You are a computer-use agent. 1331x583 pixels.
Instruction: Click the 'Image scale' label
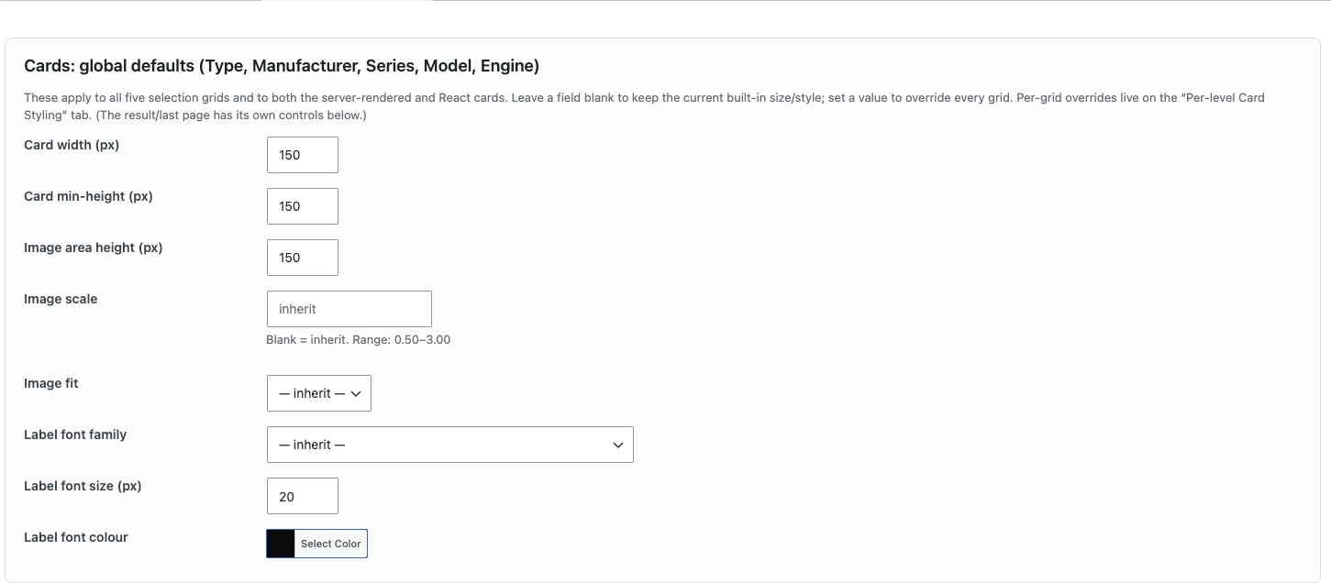(61, 299)
